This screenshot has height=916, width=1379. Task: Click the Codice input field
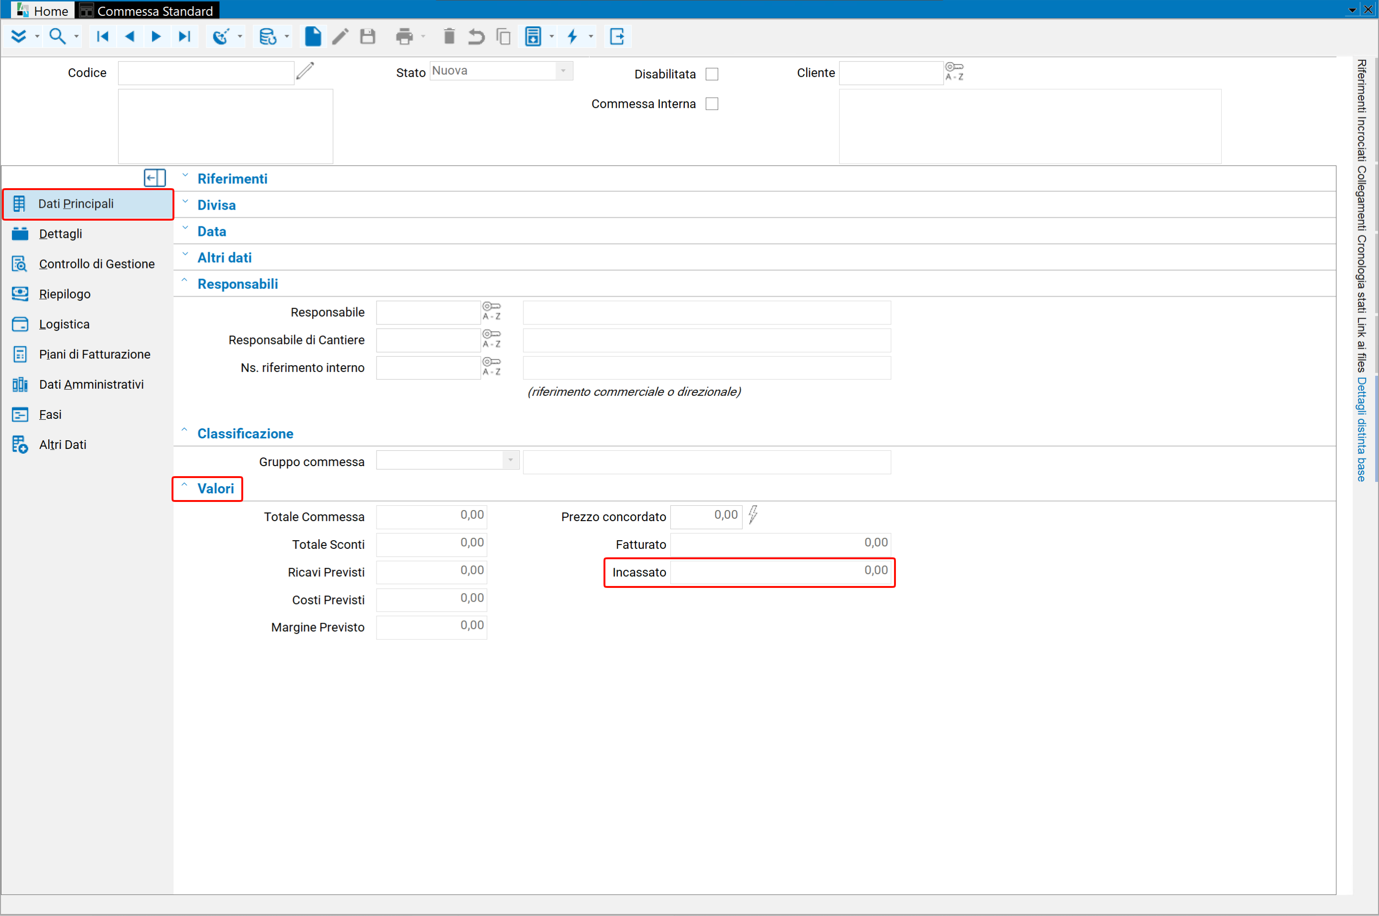(x=206, y=73)
